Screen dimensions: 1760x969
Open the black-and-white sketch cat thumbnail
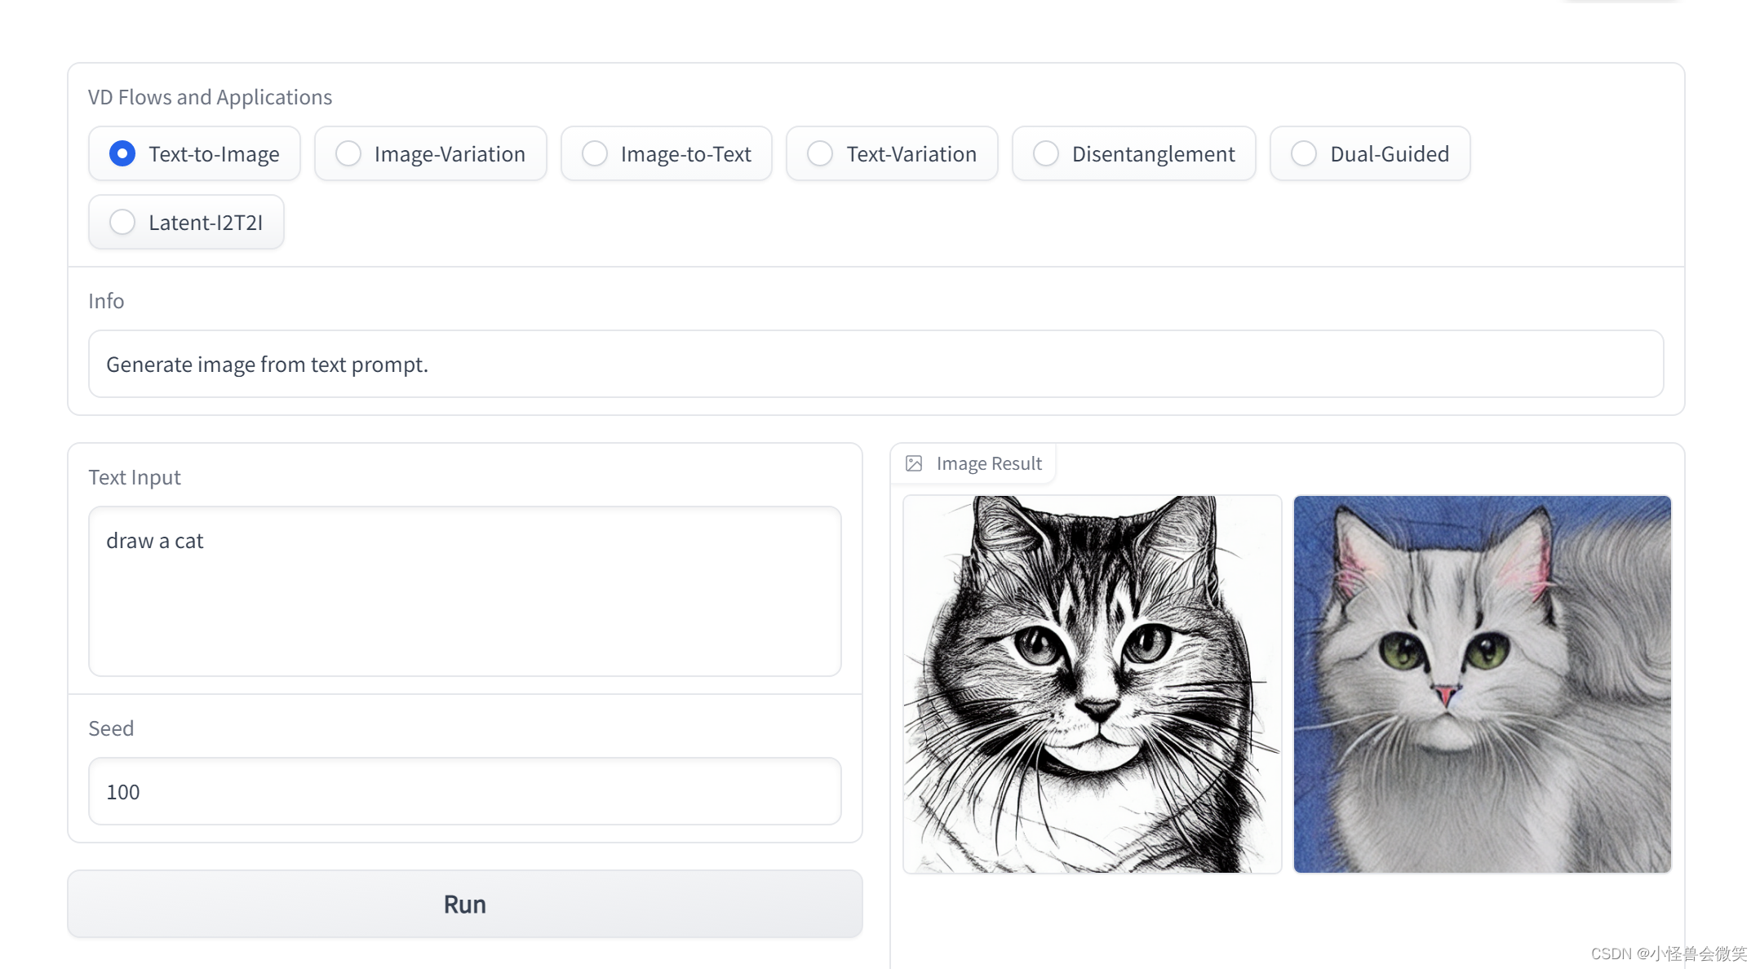coord(1092,684)
